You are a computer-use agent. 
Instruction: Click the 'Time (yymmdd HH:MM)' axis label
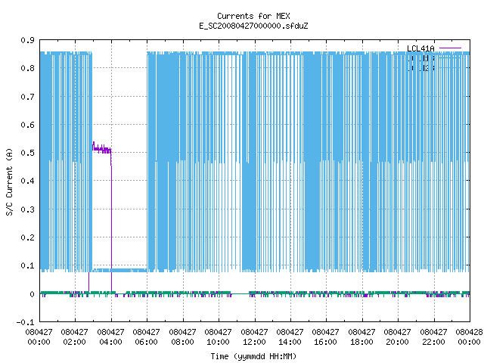pos(253,356)
